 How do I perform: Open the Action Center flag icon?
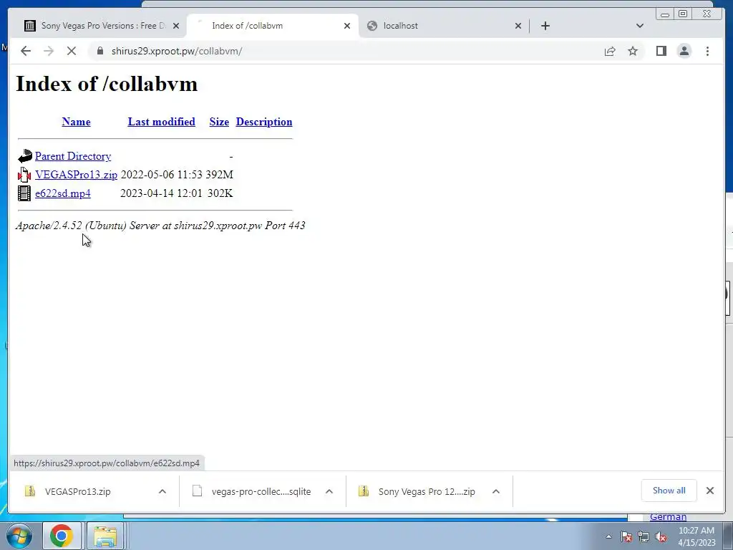(626, 536)
